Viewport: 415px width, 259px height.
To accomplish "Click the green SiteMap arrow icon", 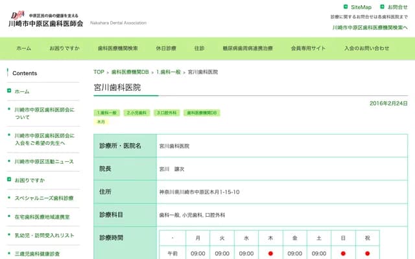I will (346, 7).
